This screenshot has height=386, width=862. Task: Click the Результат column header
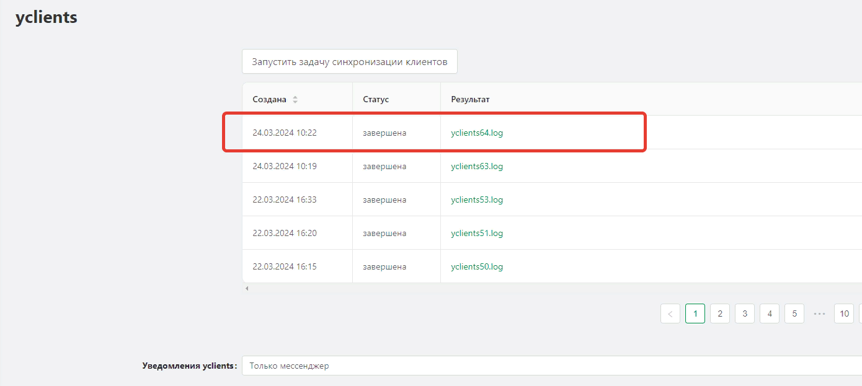[651, 99]
